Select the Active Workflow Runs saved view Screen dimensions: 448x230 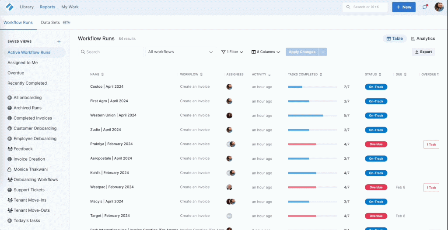tap(35, 52)
